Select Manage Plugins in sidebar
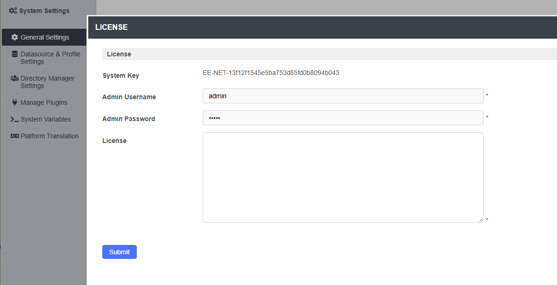 coord(44,102)
